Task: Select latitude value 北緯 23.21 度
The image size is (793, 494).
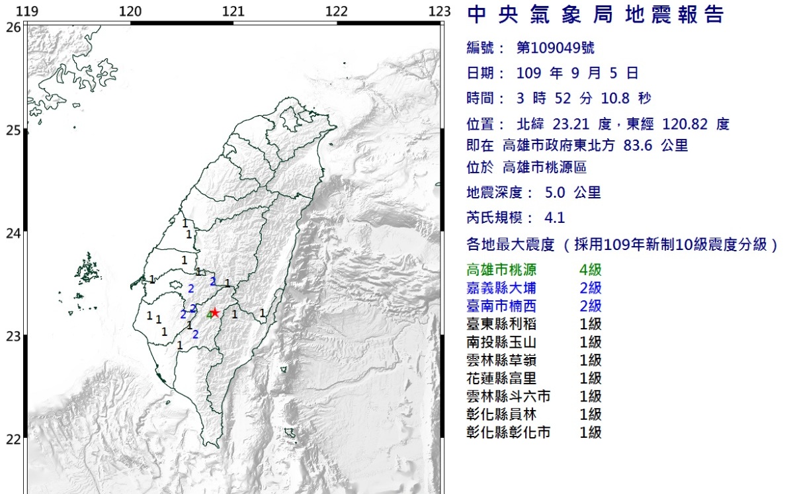Action: click(x=564, y=124)
